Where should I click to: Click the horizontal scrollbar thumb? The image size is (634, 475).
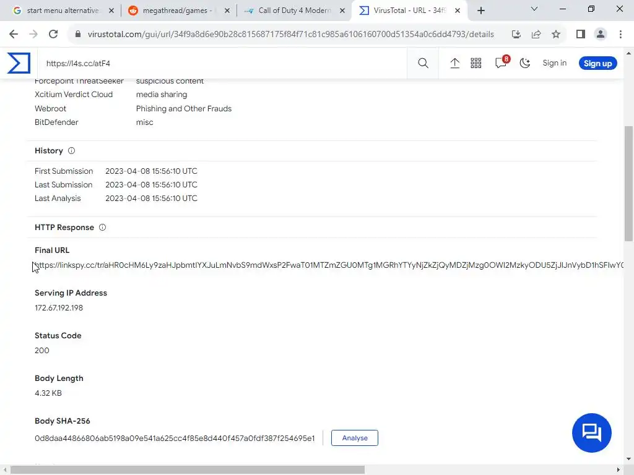click(188, 470)
